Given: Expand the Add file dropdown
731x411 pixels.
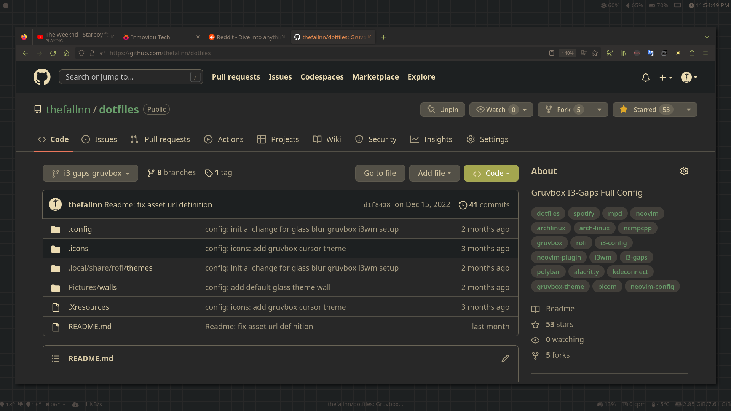Looking at the screenshot, I should tap(434, 173).
